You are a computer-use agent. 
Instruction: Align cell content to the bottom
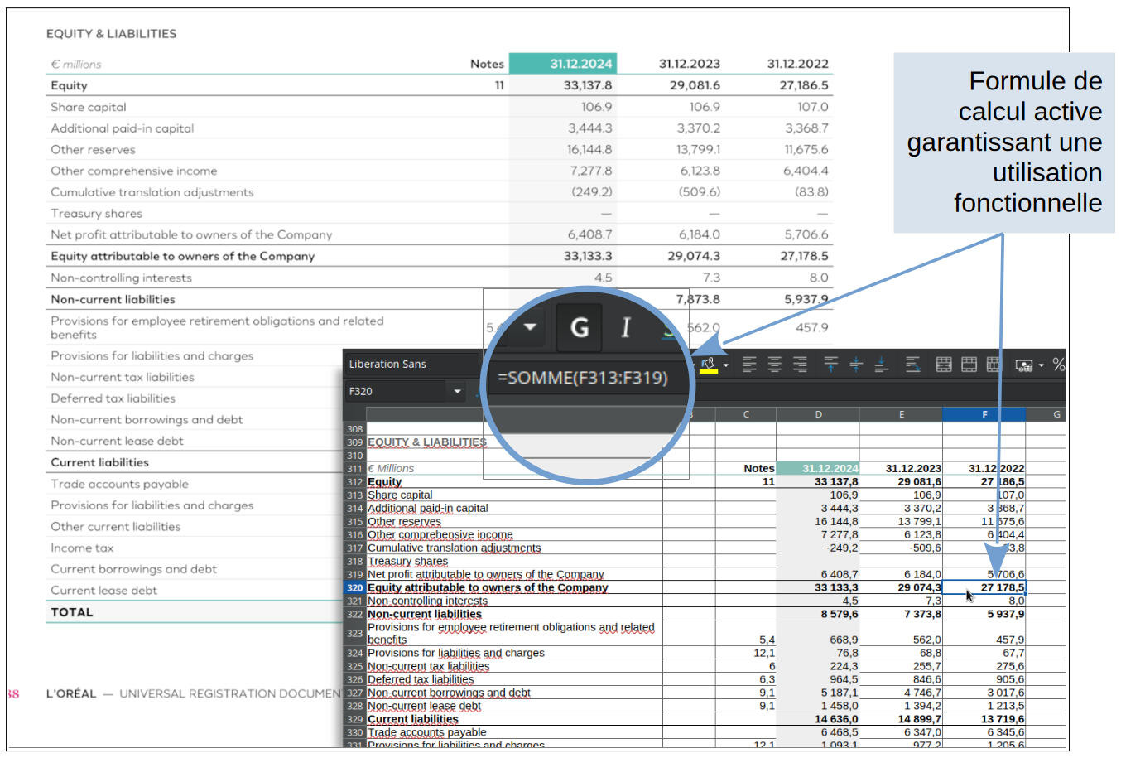click(880, 365)
